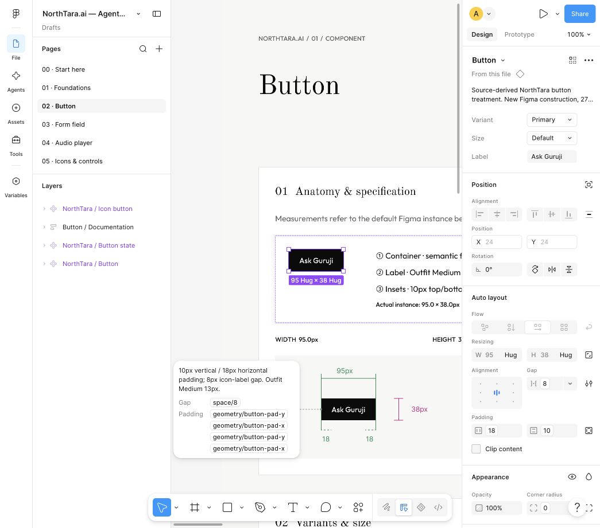Click the Label field Ask Guruji
The image size is (600, 528).
(551, 157)
